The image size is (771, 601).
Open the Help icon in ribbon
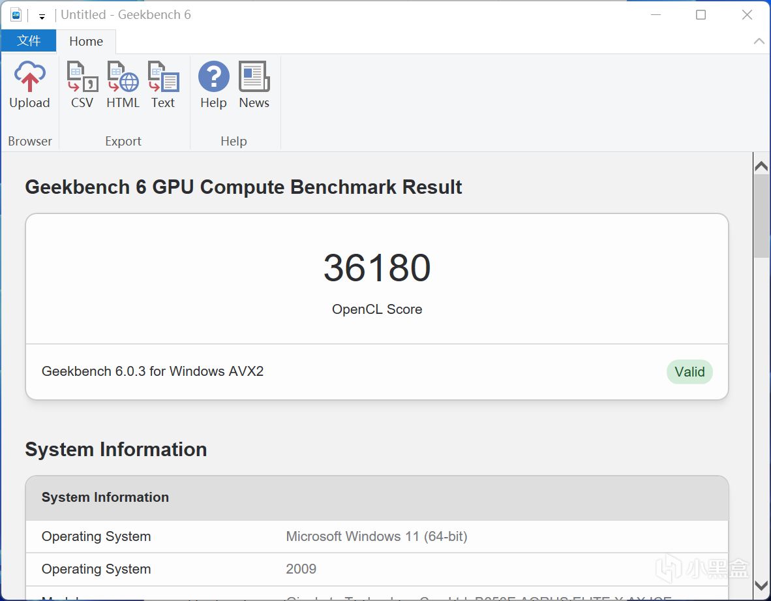(213, 85)
